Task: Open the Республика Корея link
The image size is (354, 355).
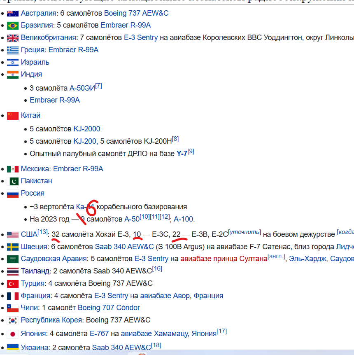Action: (x=51, y=320)
